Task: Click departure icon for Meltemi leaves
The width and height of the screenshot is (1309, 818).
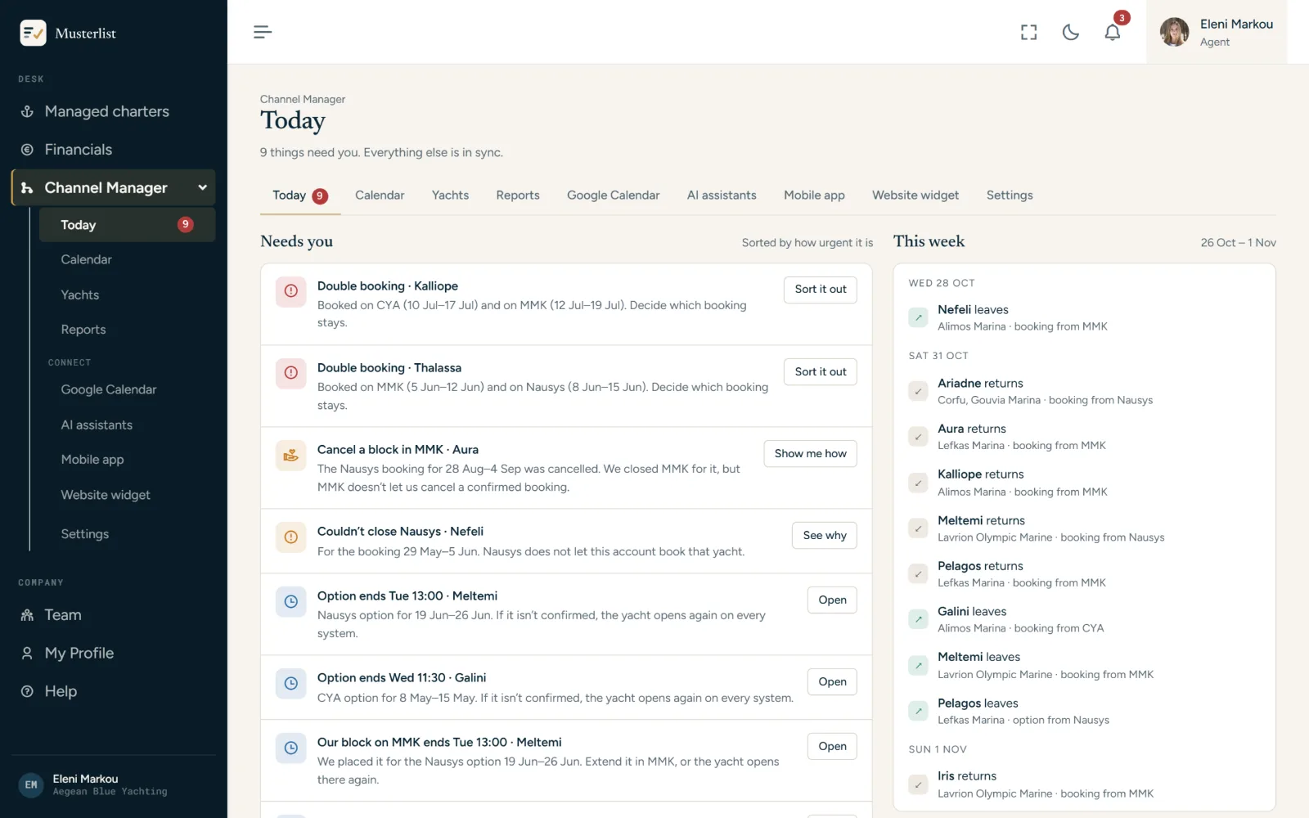Action: (918, 665)
